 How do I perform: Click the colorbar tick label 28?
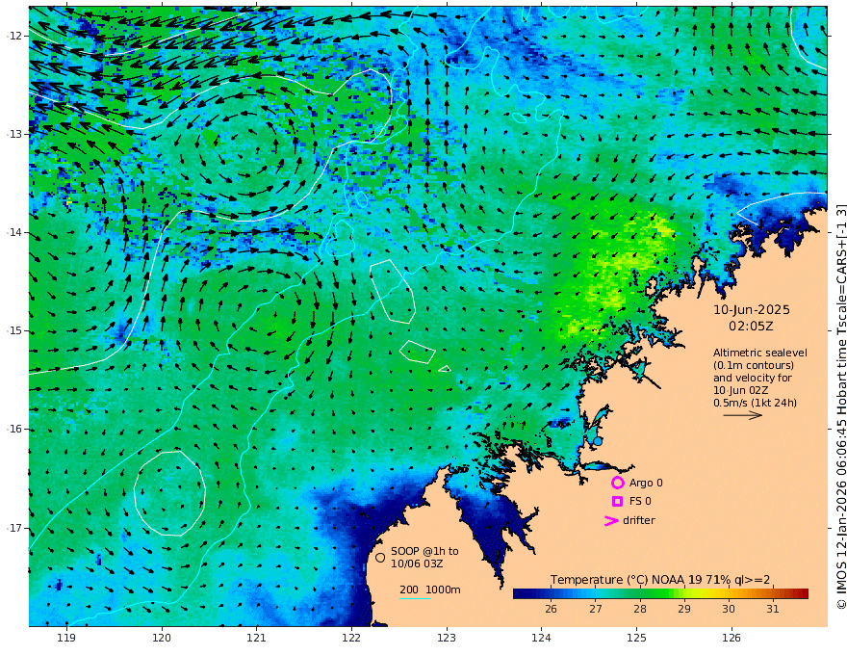coord(639,609)
